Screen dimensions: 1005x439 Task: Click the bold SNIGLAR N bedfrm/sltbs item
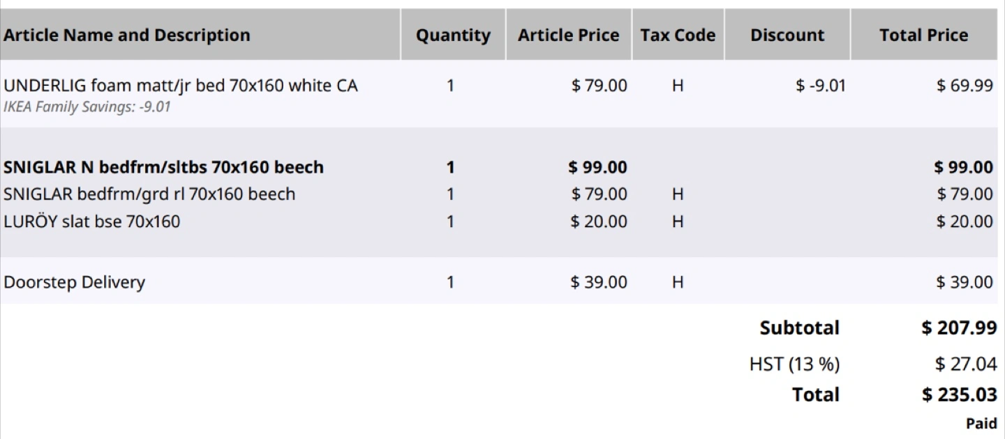pyautogui.click(x=163, y=167)
